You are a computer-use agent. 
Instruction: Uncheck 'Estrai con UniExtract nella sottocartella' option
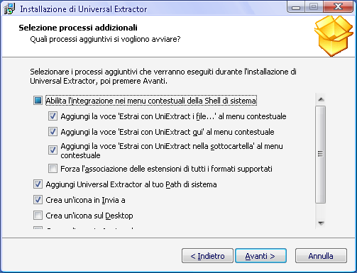tap(53, 150)
